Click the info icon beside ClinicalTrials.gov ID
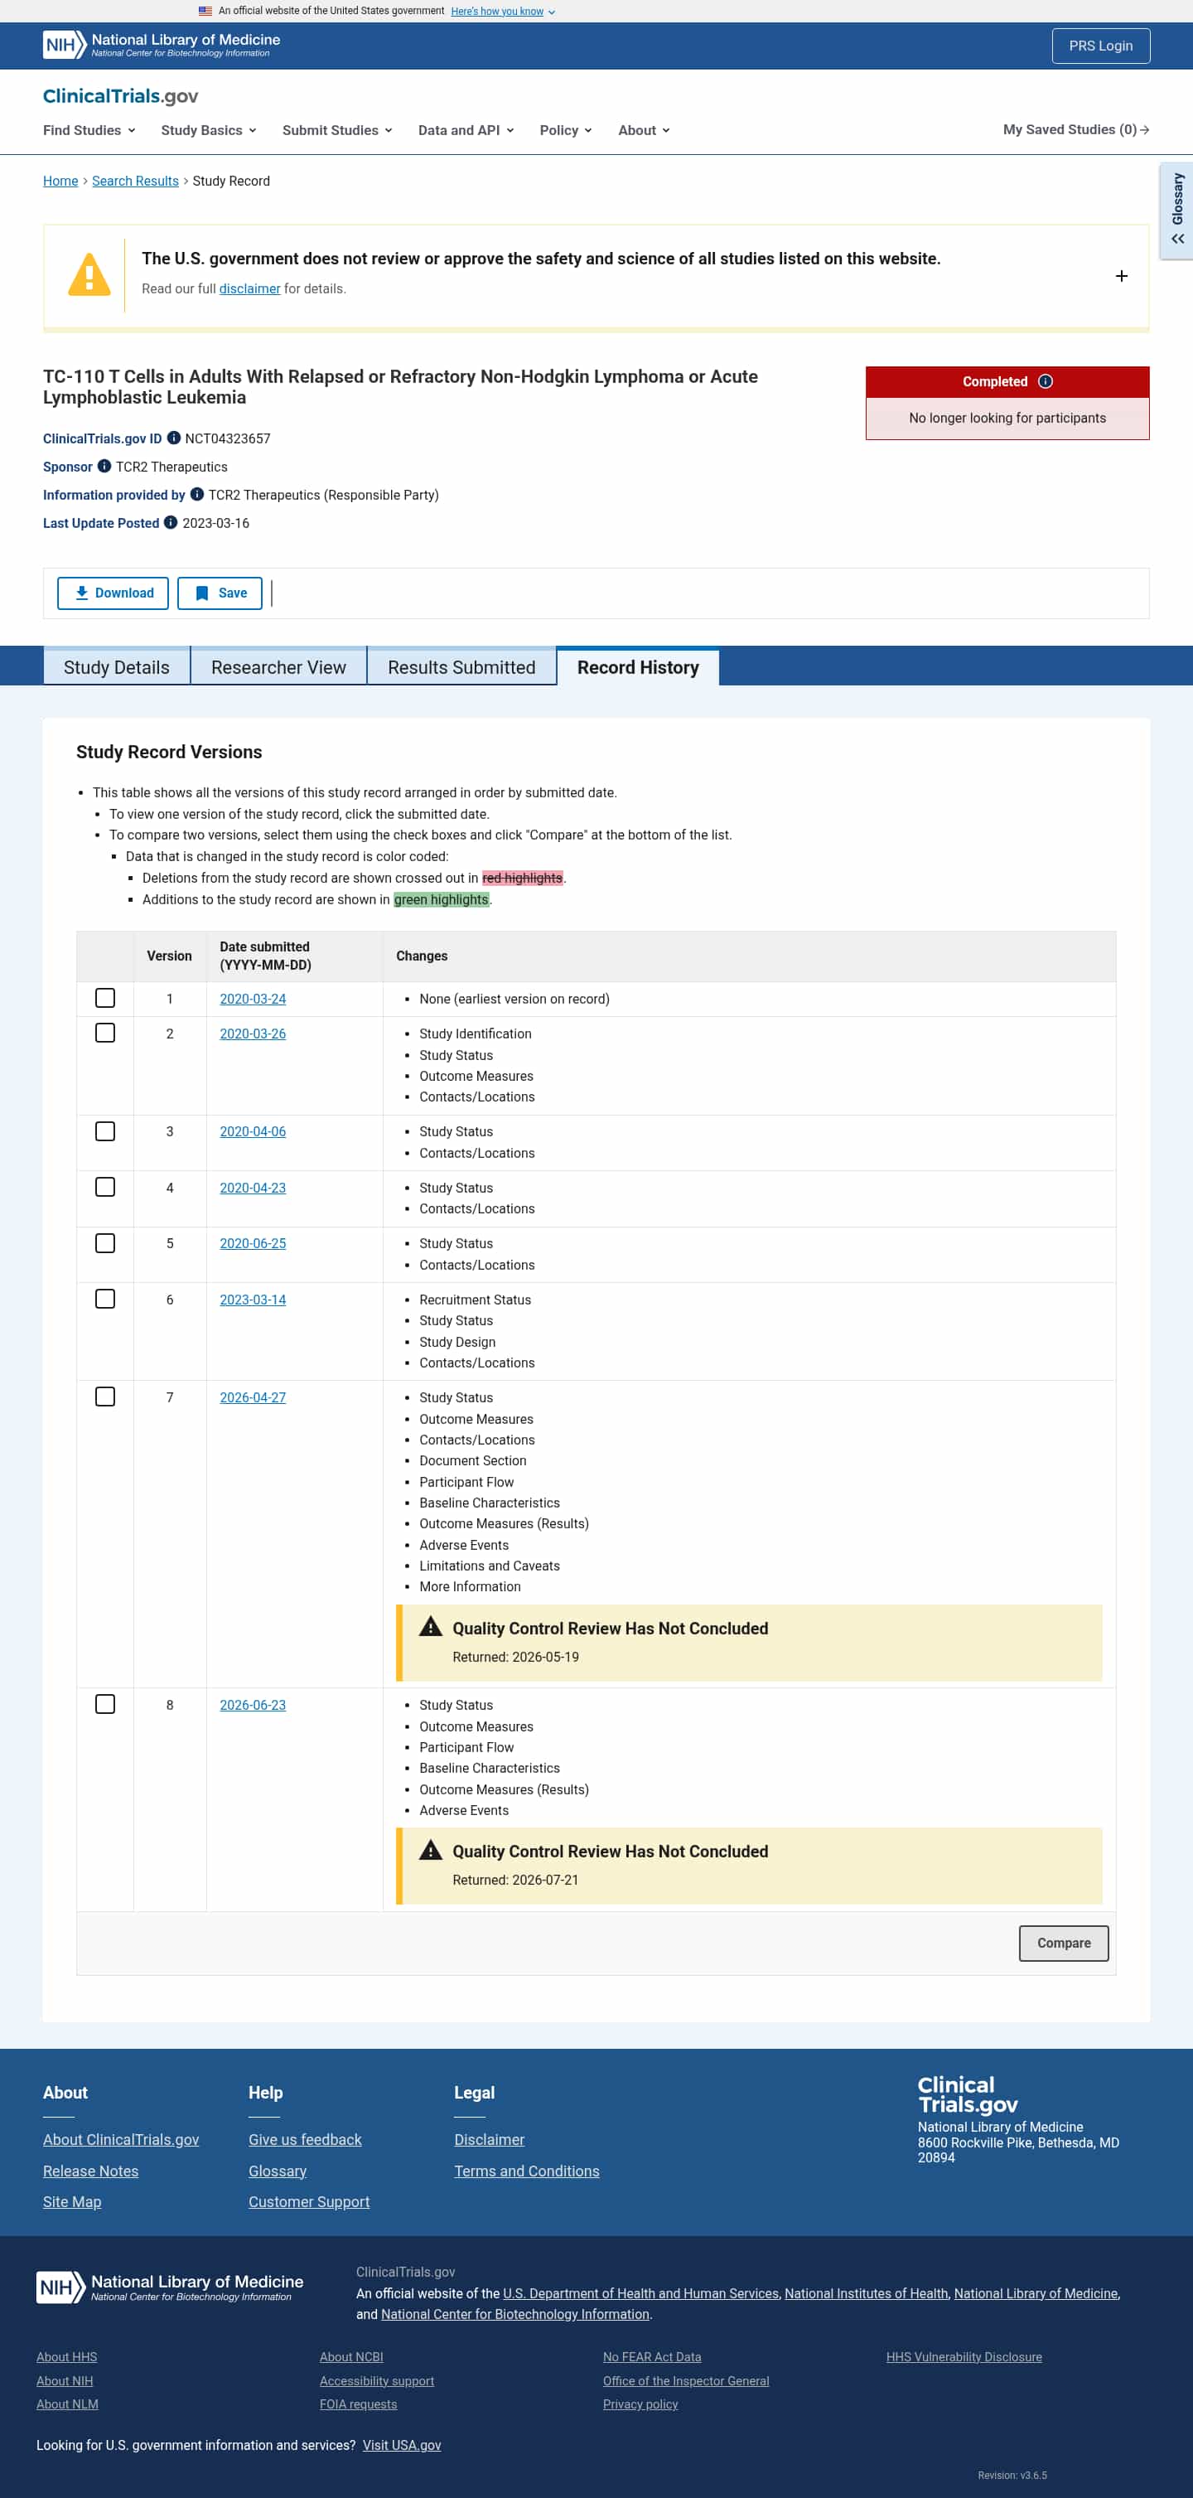Screen dimensions: 1193x2498 click(173, 438)
